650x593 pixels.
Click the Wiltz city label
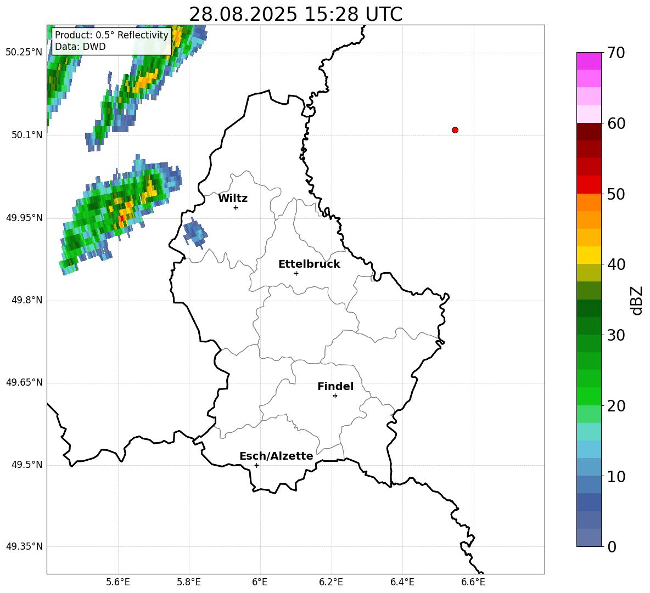pos(233,199)
